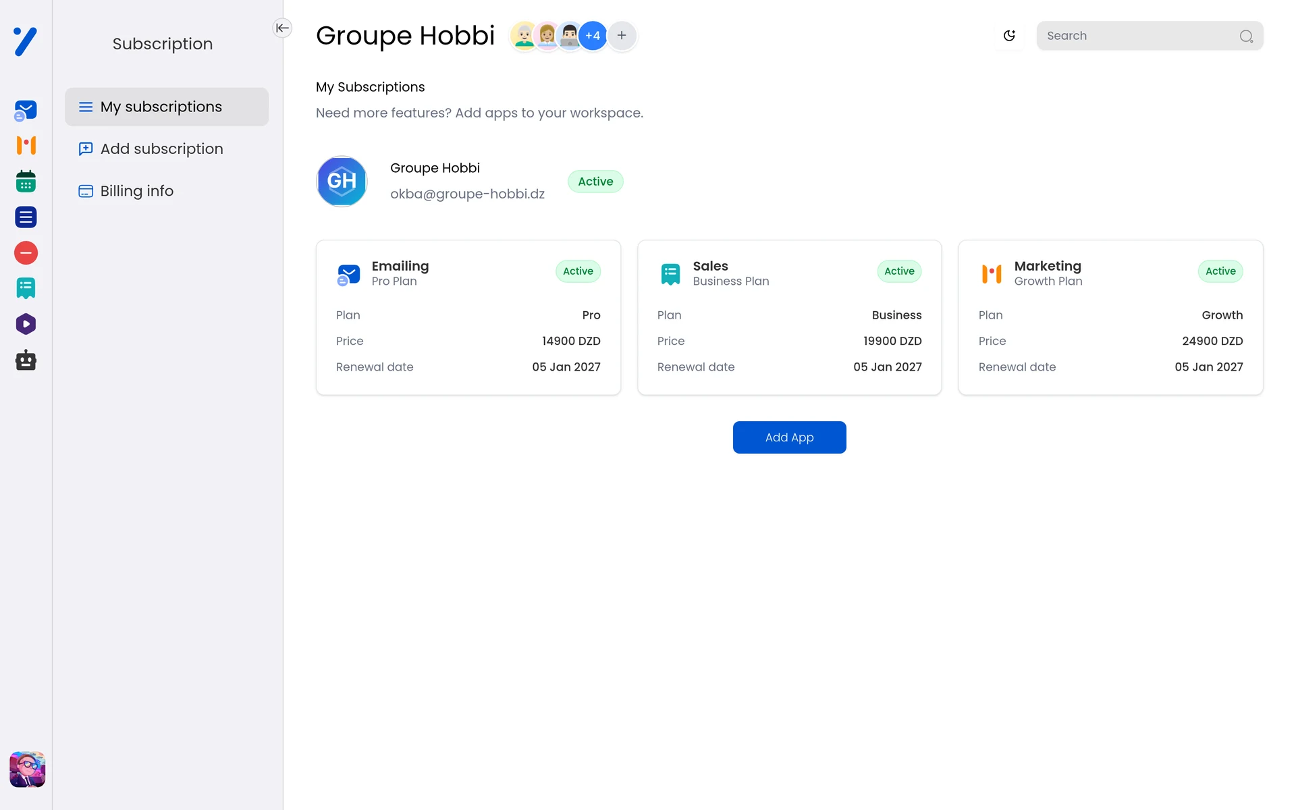Click the search magnifier icon
This screenshot has height=810, width=1296.
(1246, 36)
